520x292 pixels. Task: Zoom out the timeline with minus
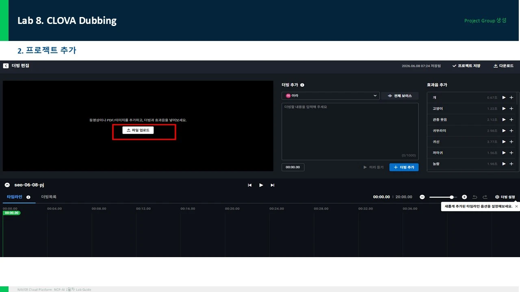(x=422, y=197)
